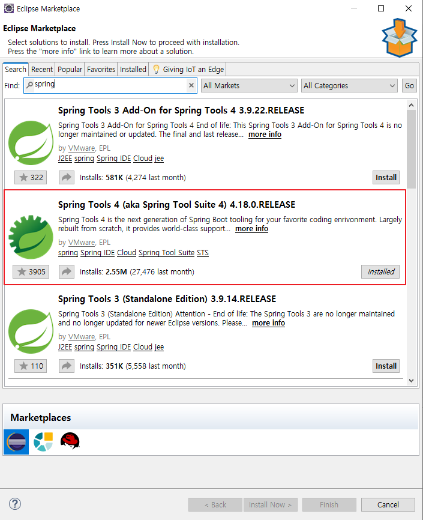Click the Find search input field
423x520 pixels.
pos(110,85)
